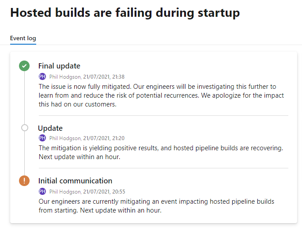The height and width of the screenshot is (232, 302).
Task: Click the 21/07/2021, 21:20 timestamp
Action: point(104,138)
